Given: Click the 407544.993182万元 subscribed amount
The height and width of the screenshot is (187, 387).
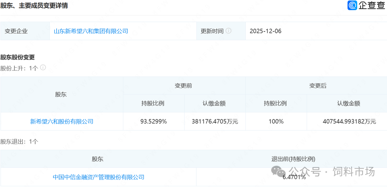Looking at the screenshot, I should click(349, 121).
